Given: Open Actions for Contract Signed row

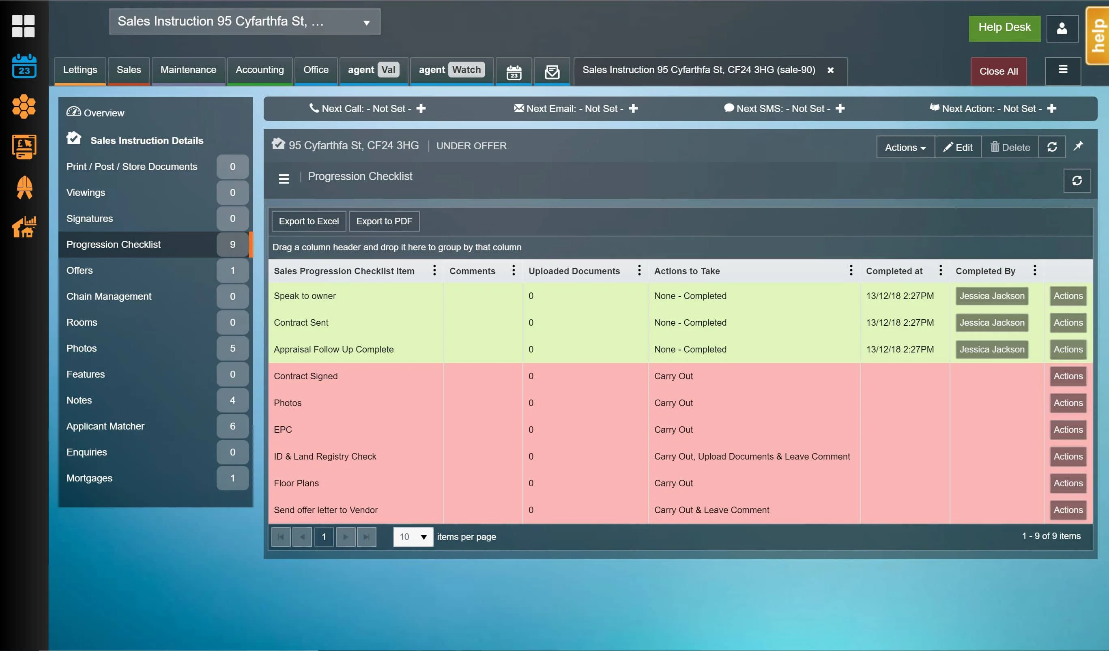Looking at the screenshot, I should (x=1068, y=376).
